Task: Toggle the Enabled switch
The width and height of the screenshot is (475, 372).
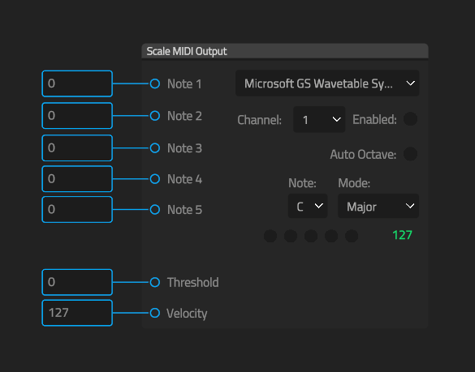Action: click(x=411, y=119)
